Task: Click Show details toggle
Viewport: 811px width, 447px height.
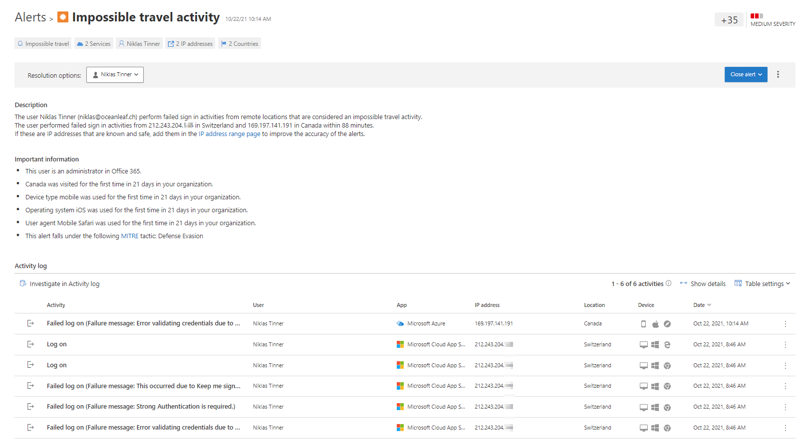Action: [703, 284]
